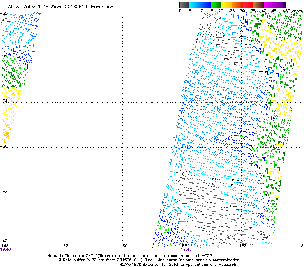This screenshot has height=267, width=304.
Task: Click the '-162' longitude label
Action: tap(63, 246)
